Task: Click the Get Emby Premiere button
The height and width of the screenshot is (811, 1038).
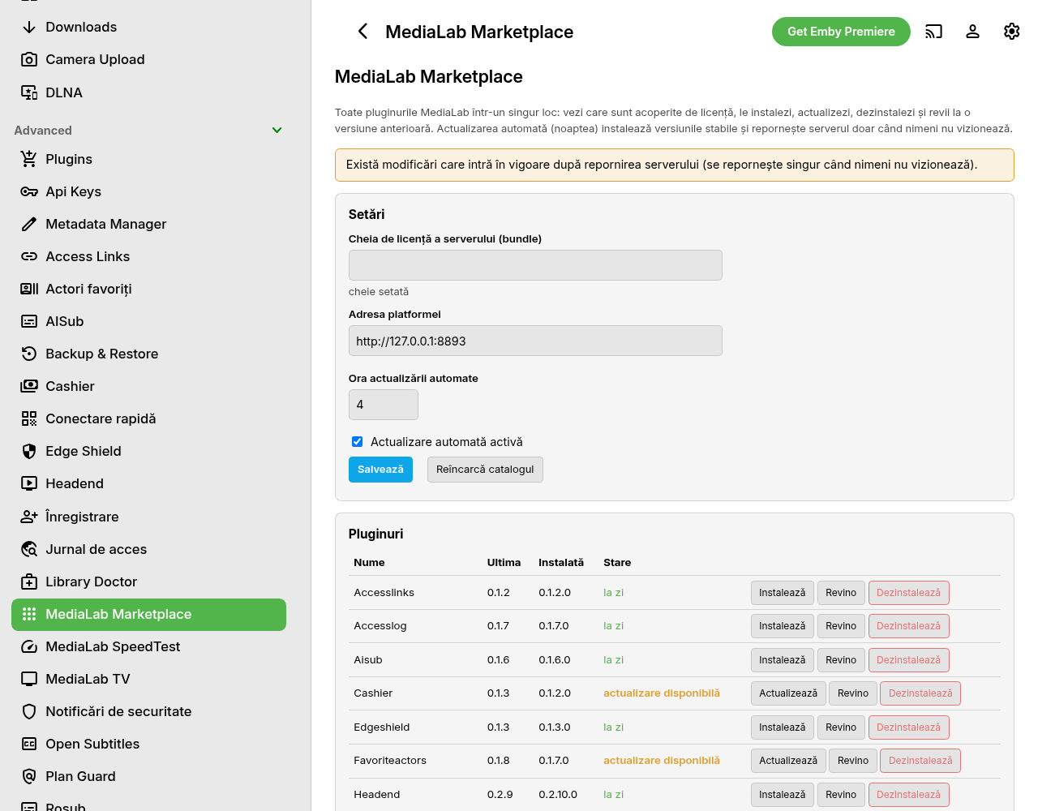Action: click(841, 32)
